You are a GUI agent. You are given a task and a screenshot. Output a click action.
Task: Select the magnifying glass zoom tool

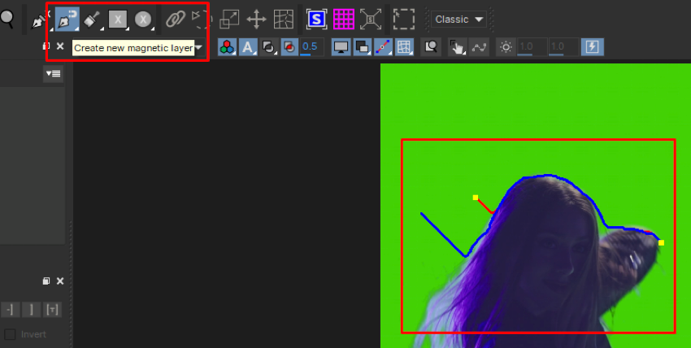[7, 18]
